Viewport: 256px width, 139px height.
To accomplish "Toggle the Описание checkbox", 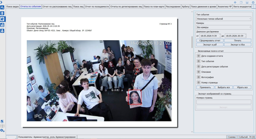I will click(198, 72).
